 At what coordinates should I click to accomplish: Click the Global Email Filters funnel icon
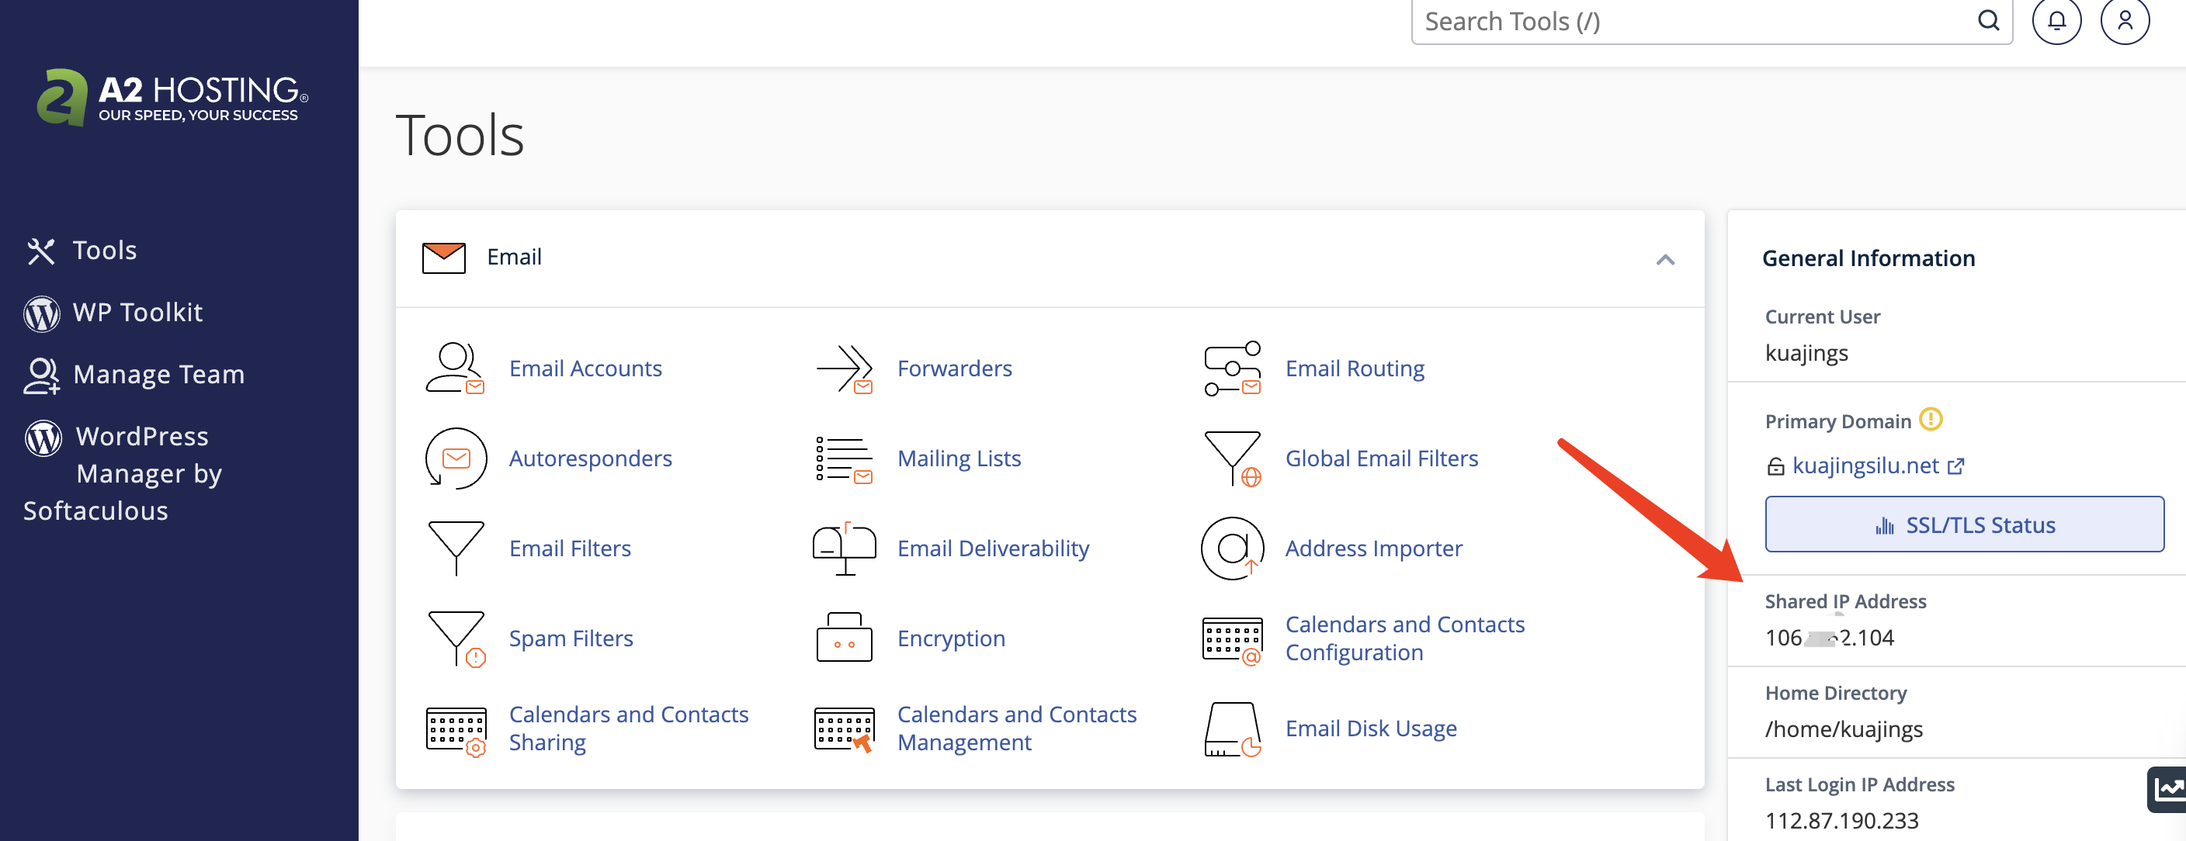pos(1232,459)
